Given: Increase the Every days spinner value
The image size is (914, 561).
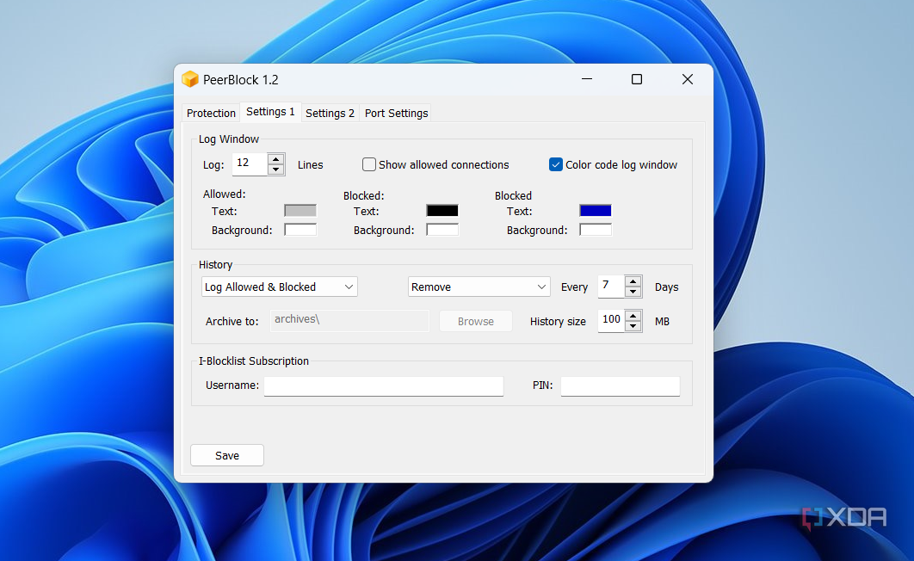Looking at the screenshot, I should point(633,281).
